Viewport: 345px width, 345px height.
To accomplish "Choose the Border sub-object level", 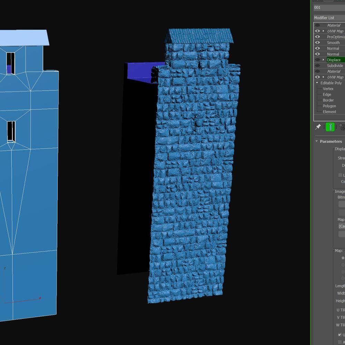I will (x=328, y=100).
